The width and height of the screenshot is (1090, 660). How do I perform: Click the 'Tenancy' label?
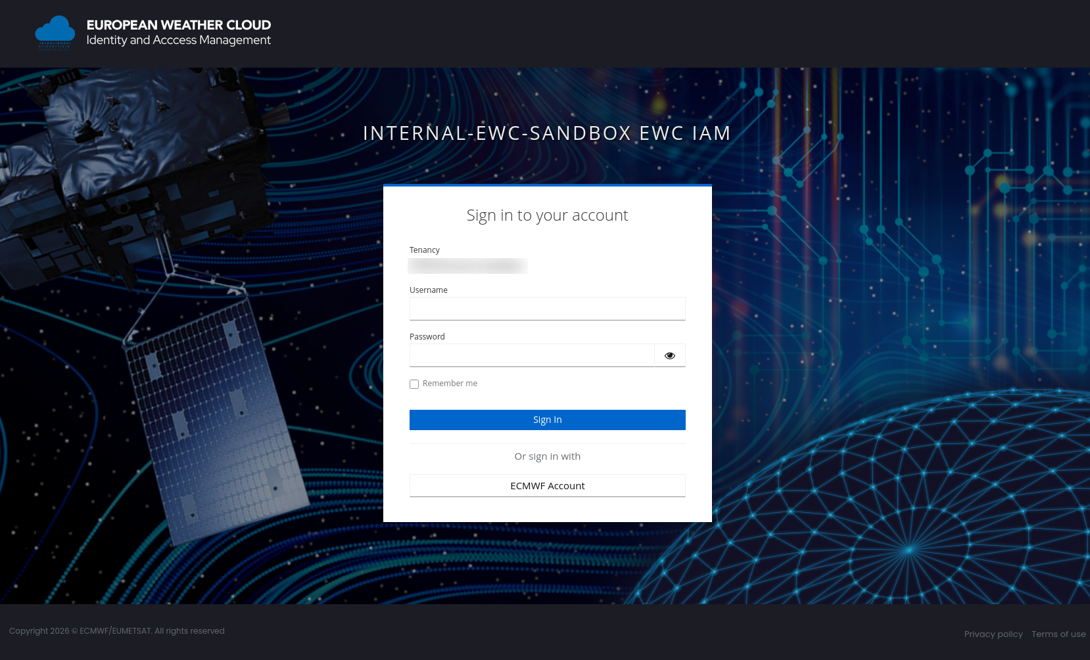click(x=425, y=250)
